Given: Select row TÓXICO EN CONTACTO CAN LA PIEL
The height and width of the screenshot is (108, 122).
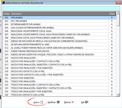Looking at the screenshot, I should point(59,95).
